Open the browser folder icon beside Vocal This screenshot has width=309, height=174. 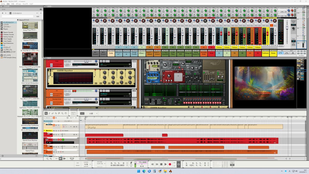coord(41,9)
